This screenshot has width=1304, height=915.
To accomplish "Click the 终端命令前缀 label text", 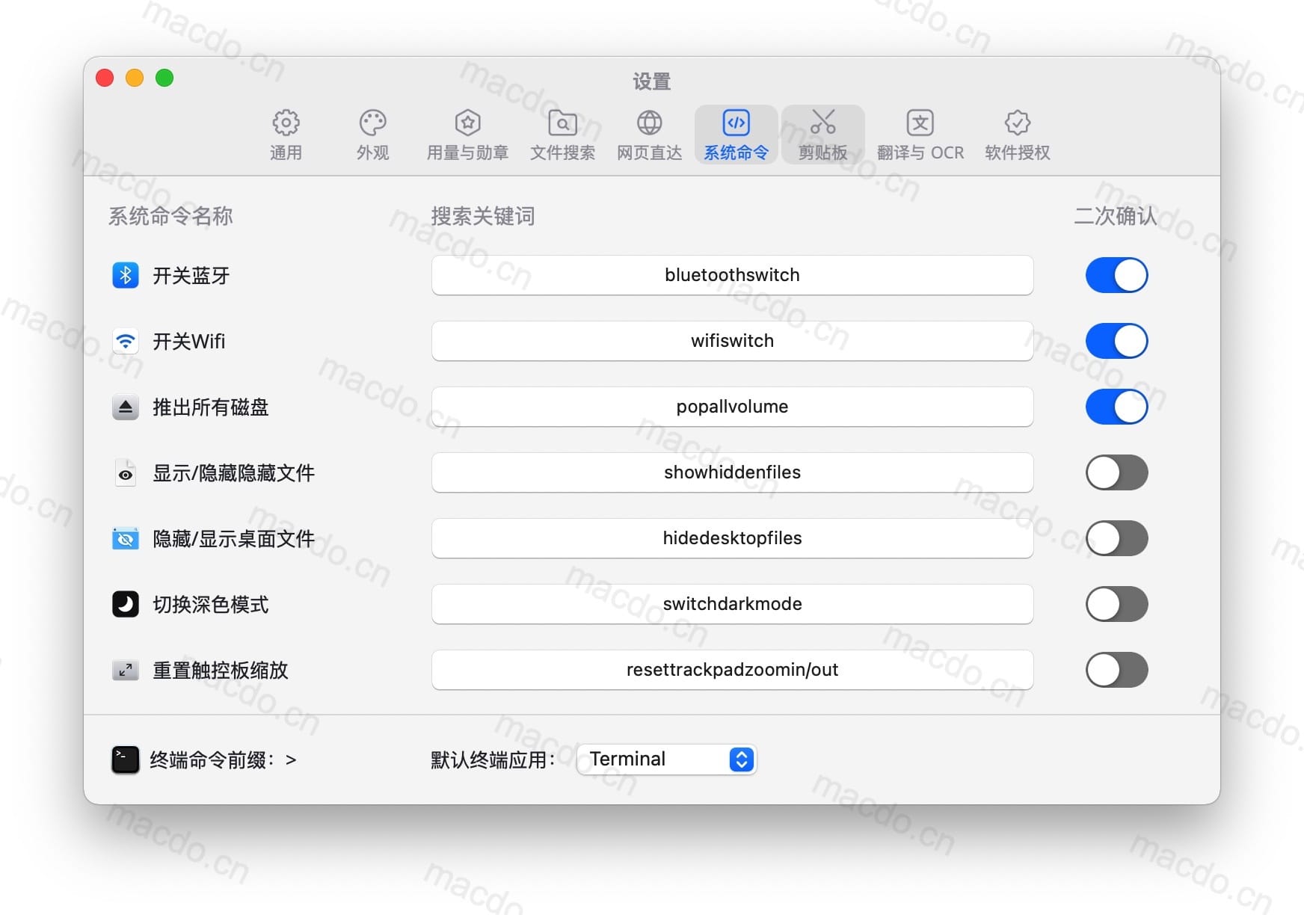I will [212, 760].
